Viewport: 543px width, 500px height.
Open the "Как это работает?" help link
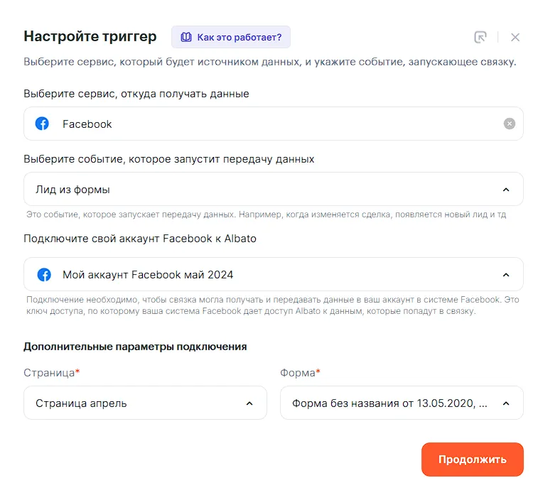tap(239, 37)
